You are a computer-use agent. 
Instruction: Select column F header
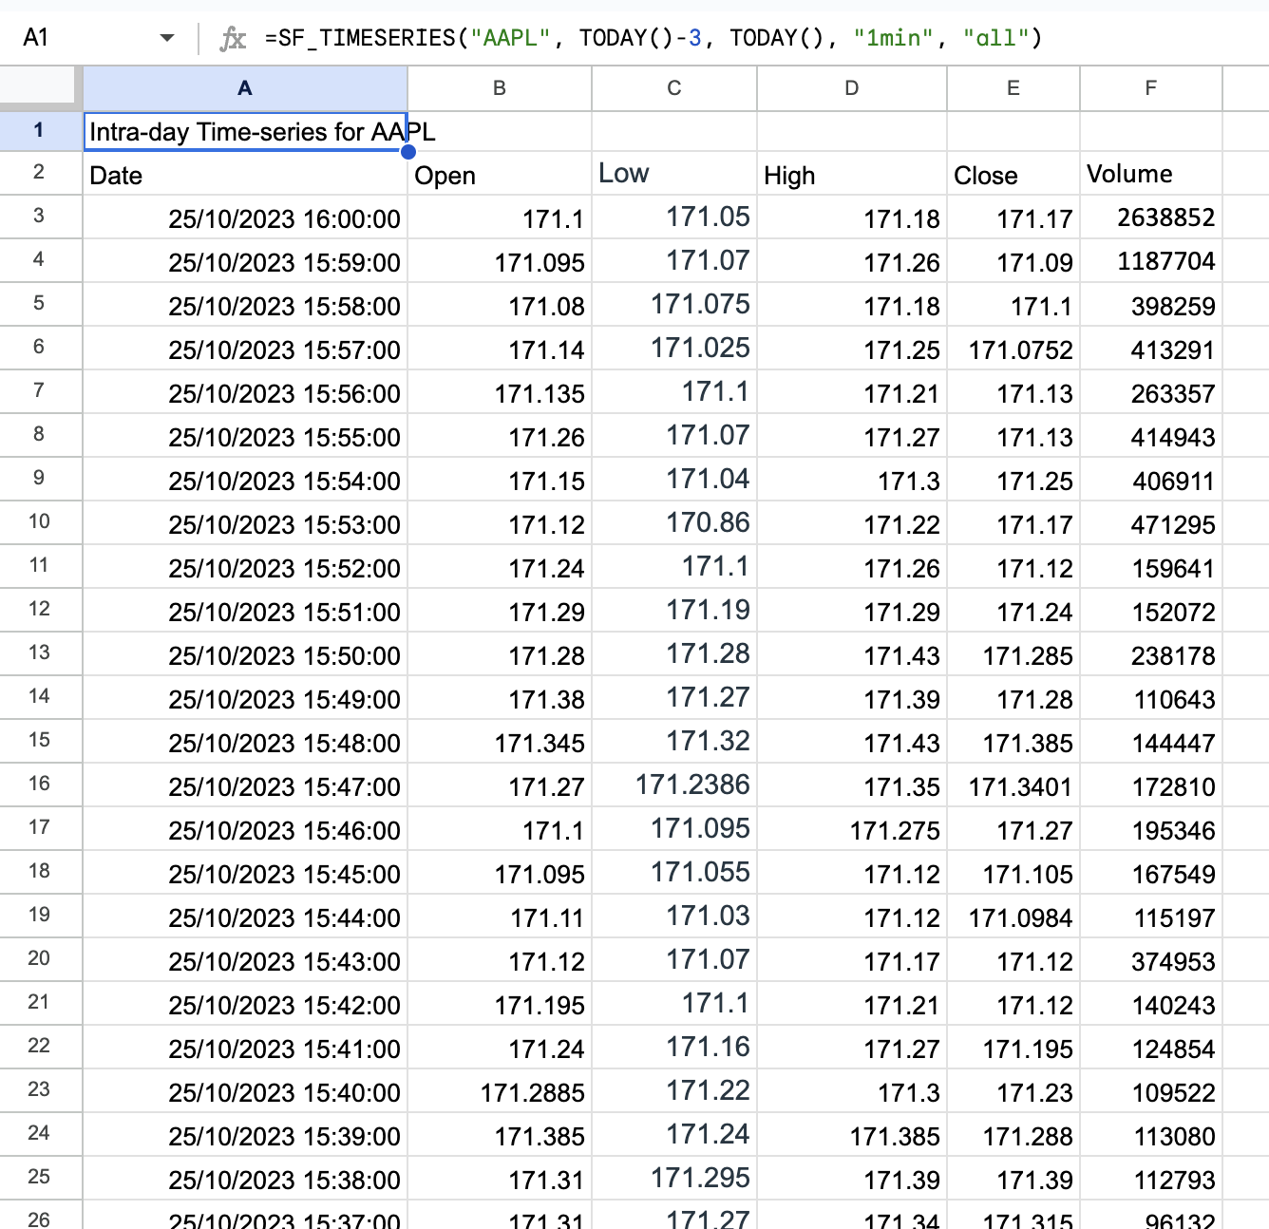pyautogui.click(x=1151, y=87)
